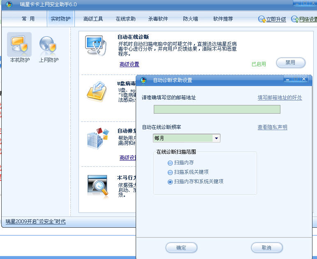Click the 自动在线诊断 monitor stethoscope icon
This screenshot has height=259, width=317.
point(96,45)
